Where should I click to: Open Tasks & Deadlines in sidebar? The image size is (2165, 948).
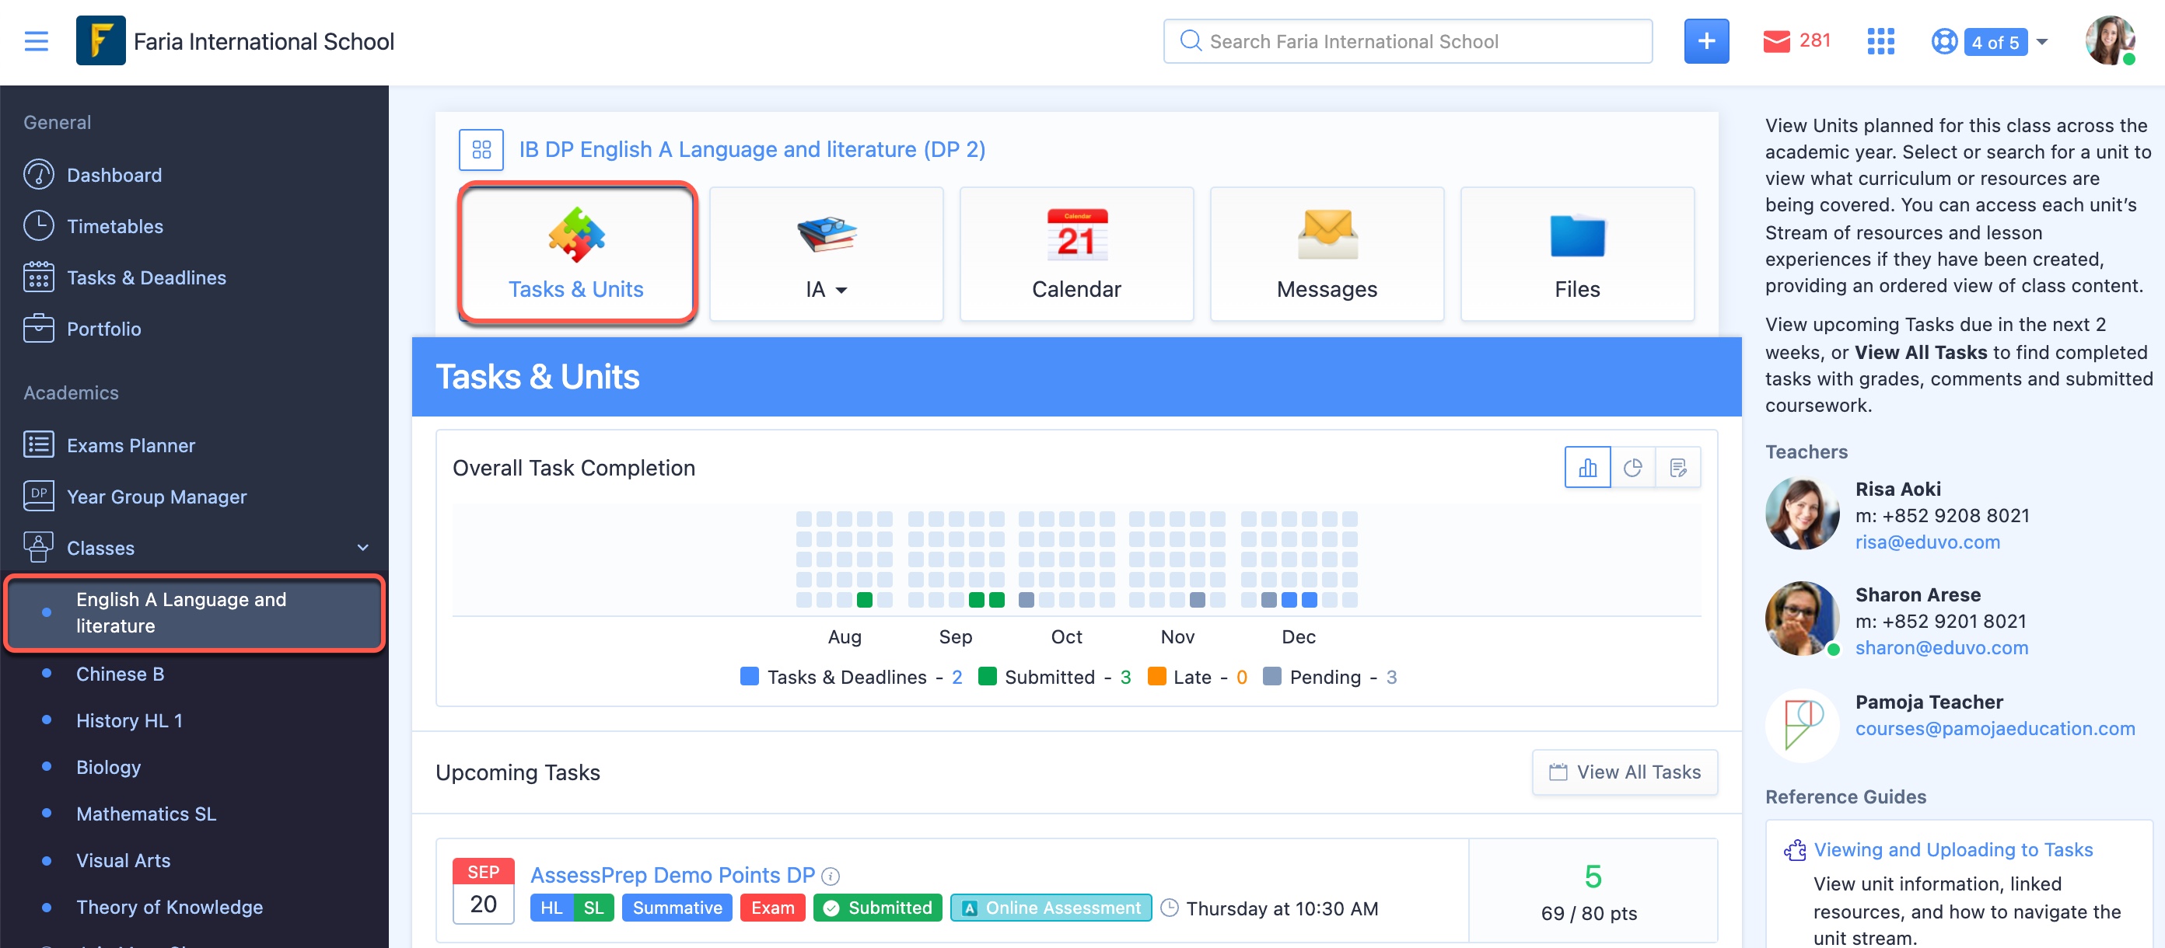(146, 277)
